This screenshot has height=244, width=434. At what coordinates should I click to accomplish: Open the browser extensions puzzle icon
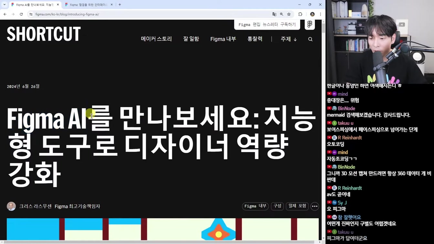(x=300, y=14)
